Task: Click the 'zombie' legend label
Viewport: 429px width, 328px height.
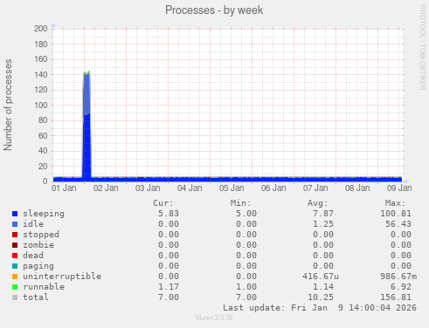Action: click(38, 245)
